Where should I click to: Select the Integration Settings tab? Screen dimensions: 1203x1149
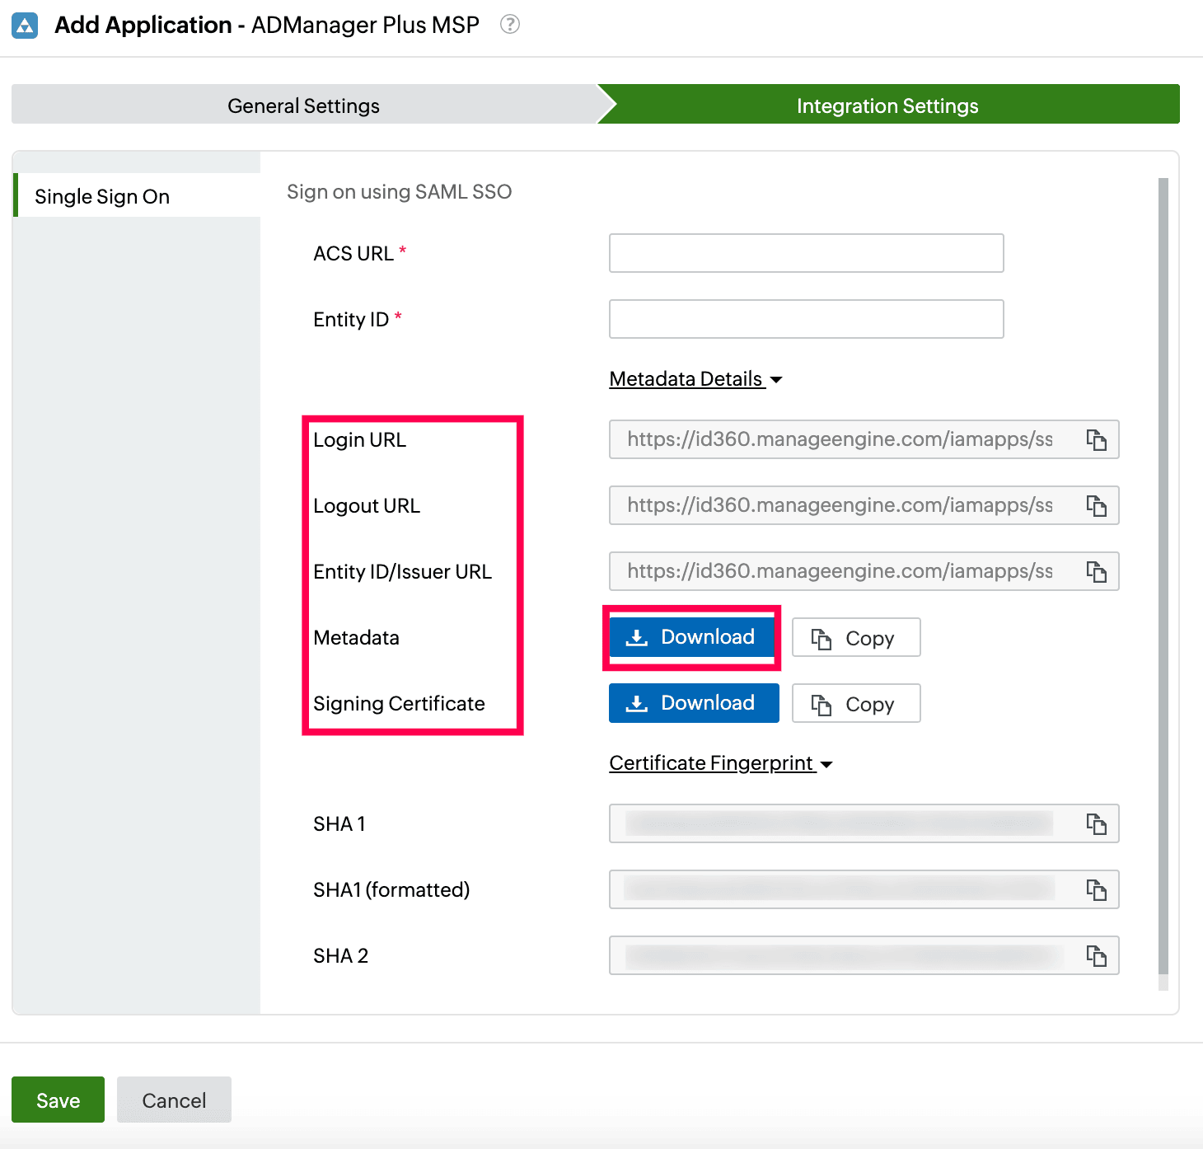887,105
